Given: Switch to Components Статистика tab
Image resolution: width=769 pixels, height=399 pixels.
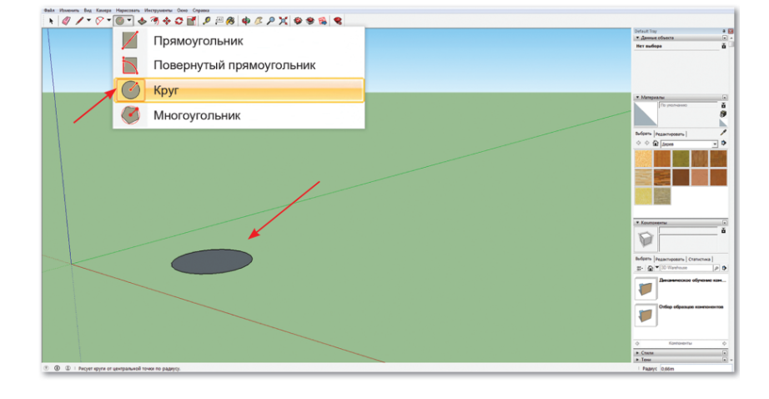Looking at the screenshot, I should tap(700, 259).
